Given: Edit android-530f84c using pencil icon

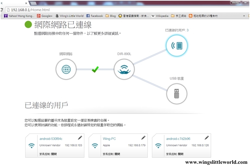Looking at the screenshot, I should point(80,137).
